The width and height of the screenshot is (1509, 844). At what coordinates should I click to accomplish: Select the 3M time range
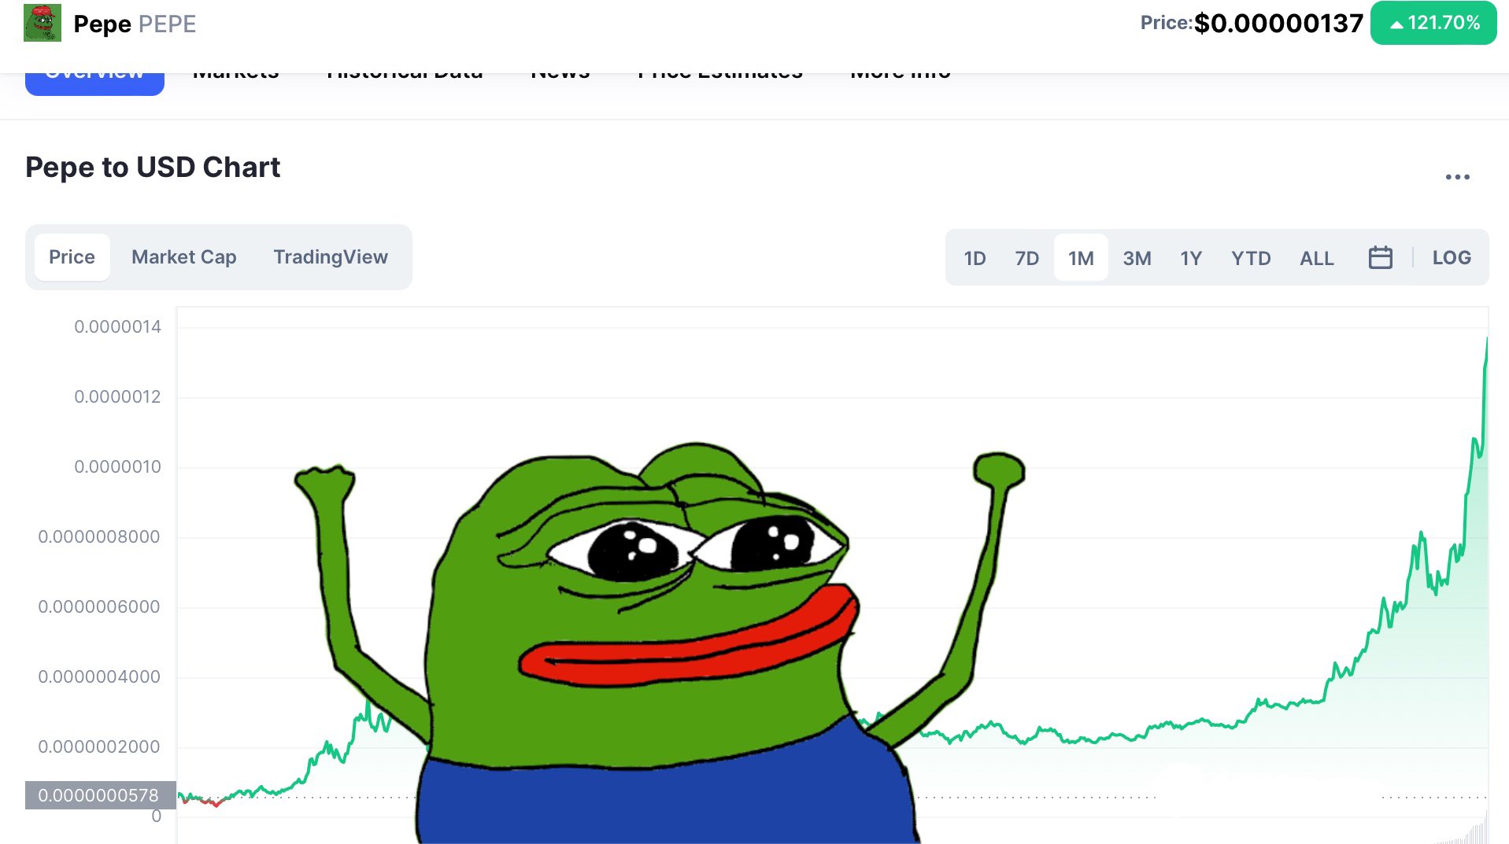click(x=1137, y=258)
